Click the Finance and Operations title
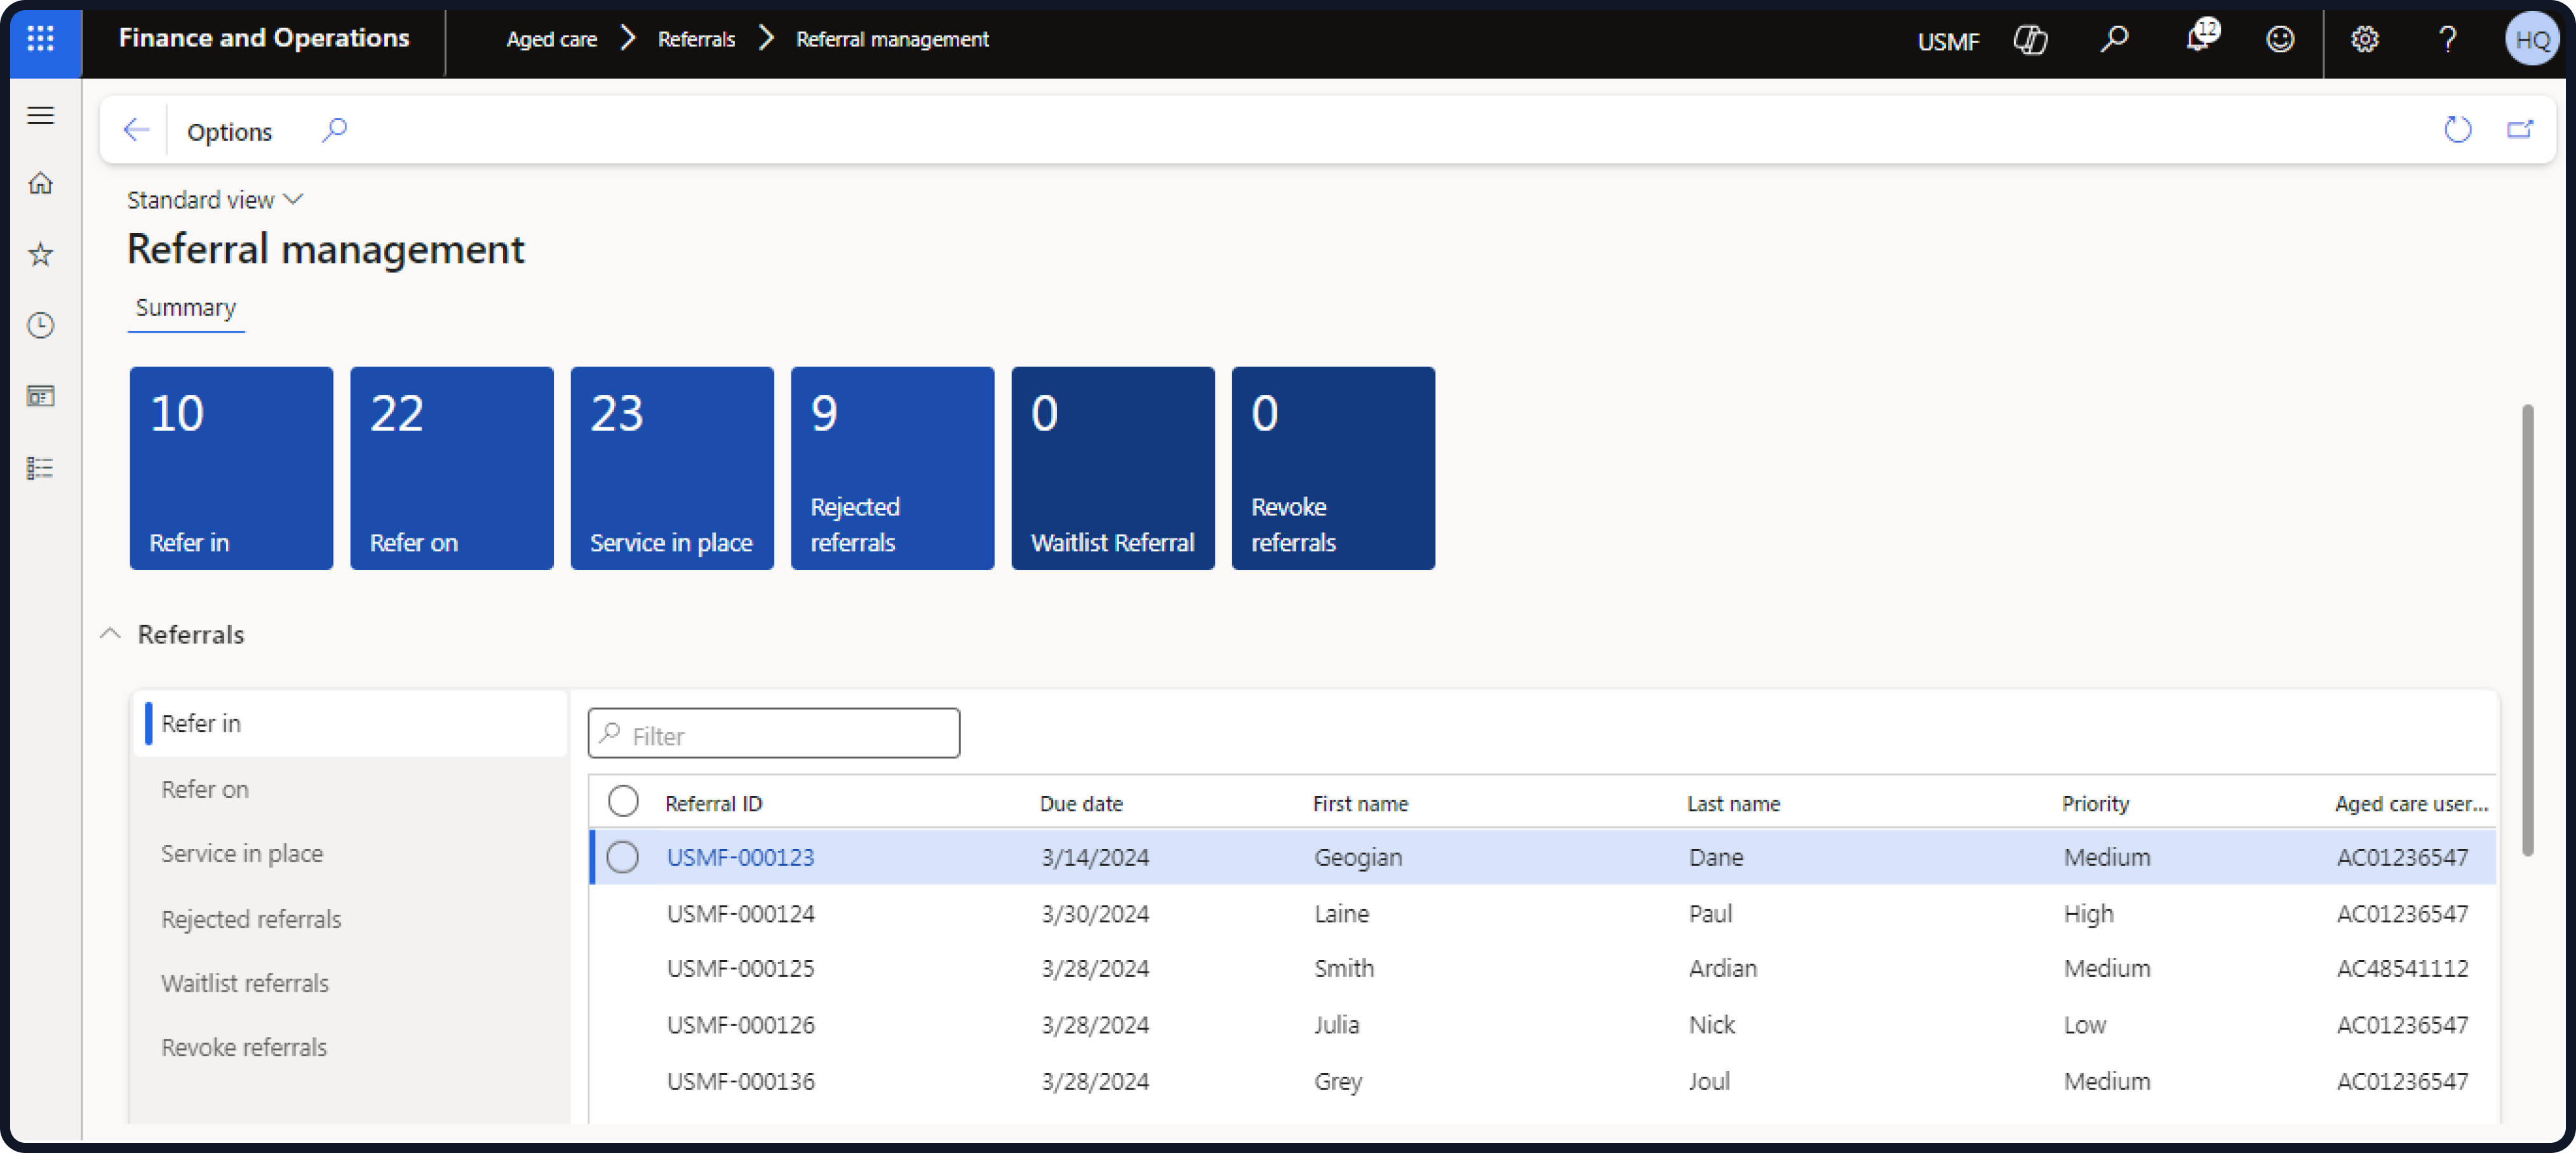 coord(264,38)
